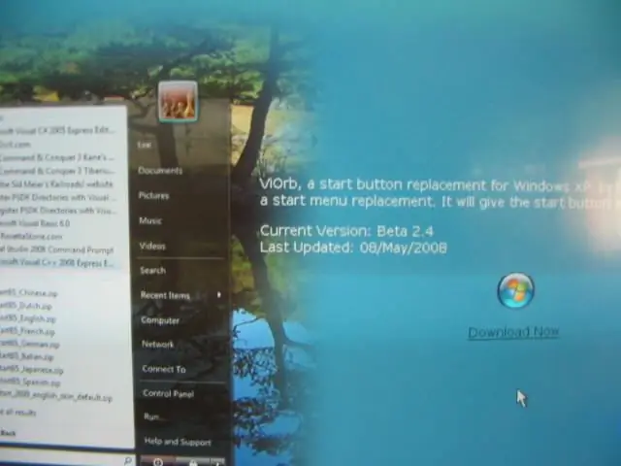Open Music from the start menu
Viewport: 621px width, 466px height.
click(x=150, y=220)
